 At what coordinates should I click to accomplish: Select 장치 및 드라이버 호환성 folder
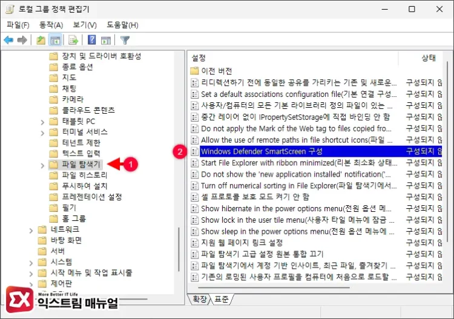click(101, 56)
